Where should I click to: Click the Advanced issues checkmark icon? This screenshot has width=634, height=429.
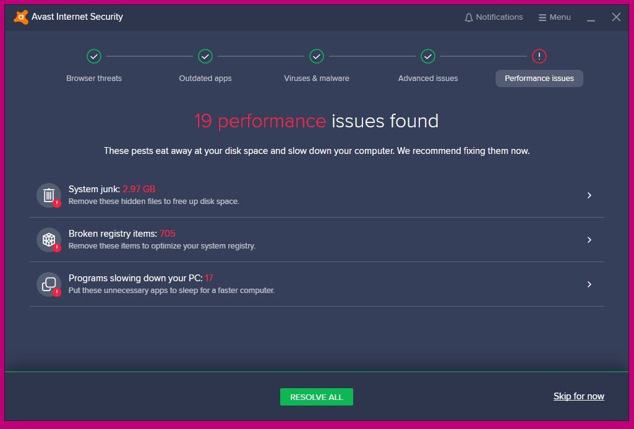428,56
